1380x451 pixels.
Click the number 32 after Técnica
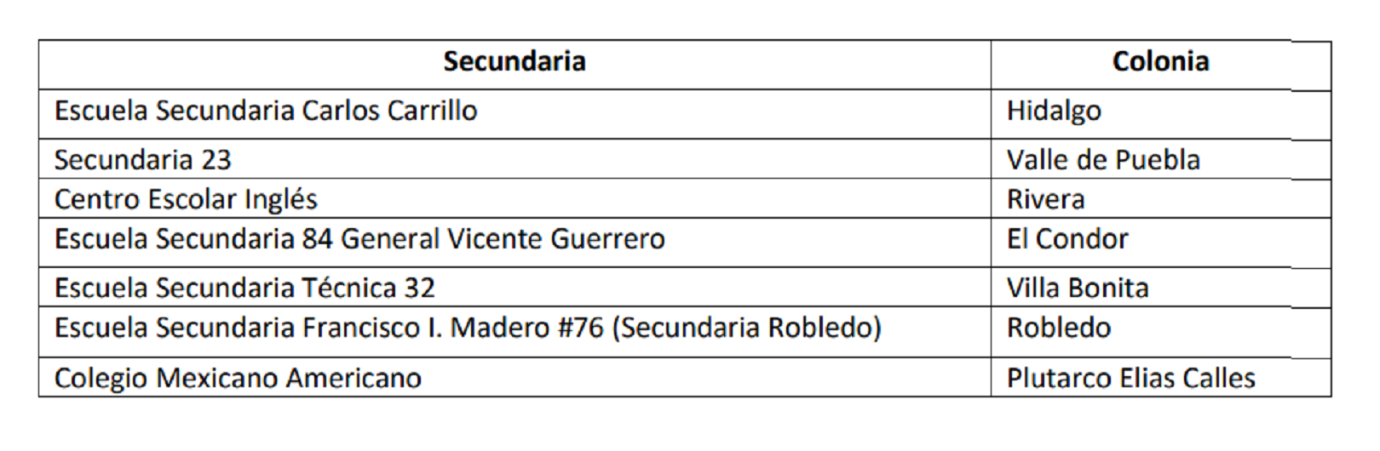419,288
